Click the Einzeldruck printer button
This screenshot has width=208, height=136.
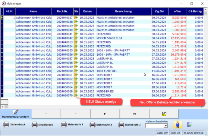(43, 125)
